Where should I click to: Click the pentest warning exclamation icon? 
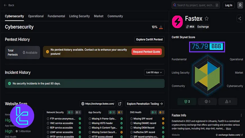tap(47, 52)
